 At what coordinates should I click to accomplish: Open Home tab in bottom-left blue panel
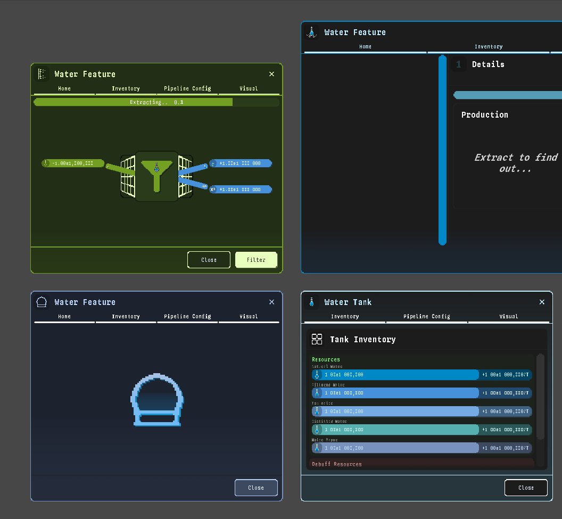[x=64, y=316]
